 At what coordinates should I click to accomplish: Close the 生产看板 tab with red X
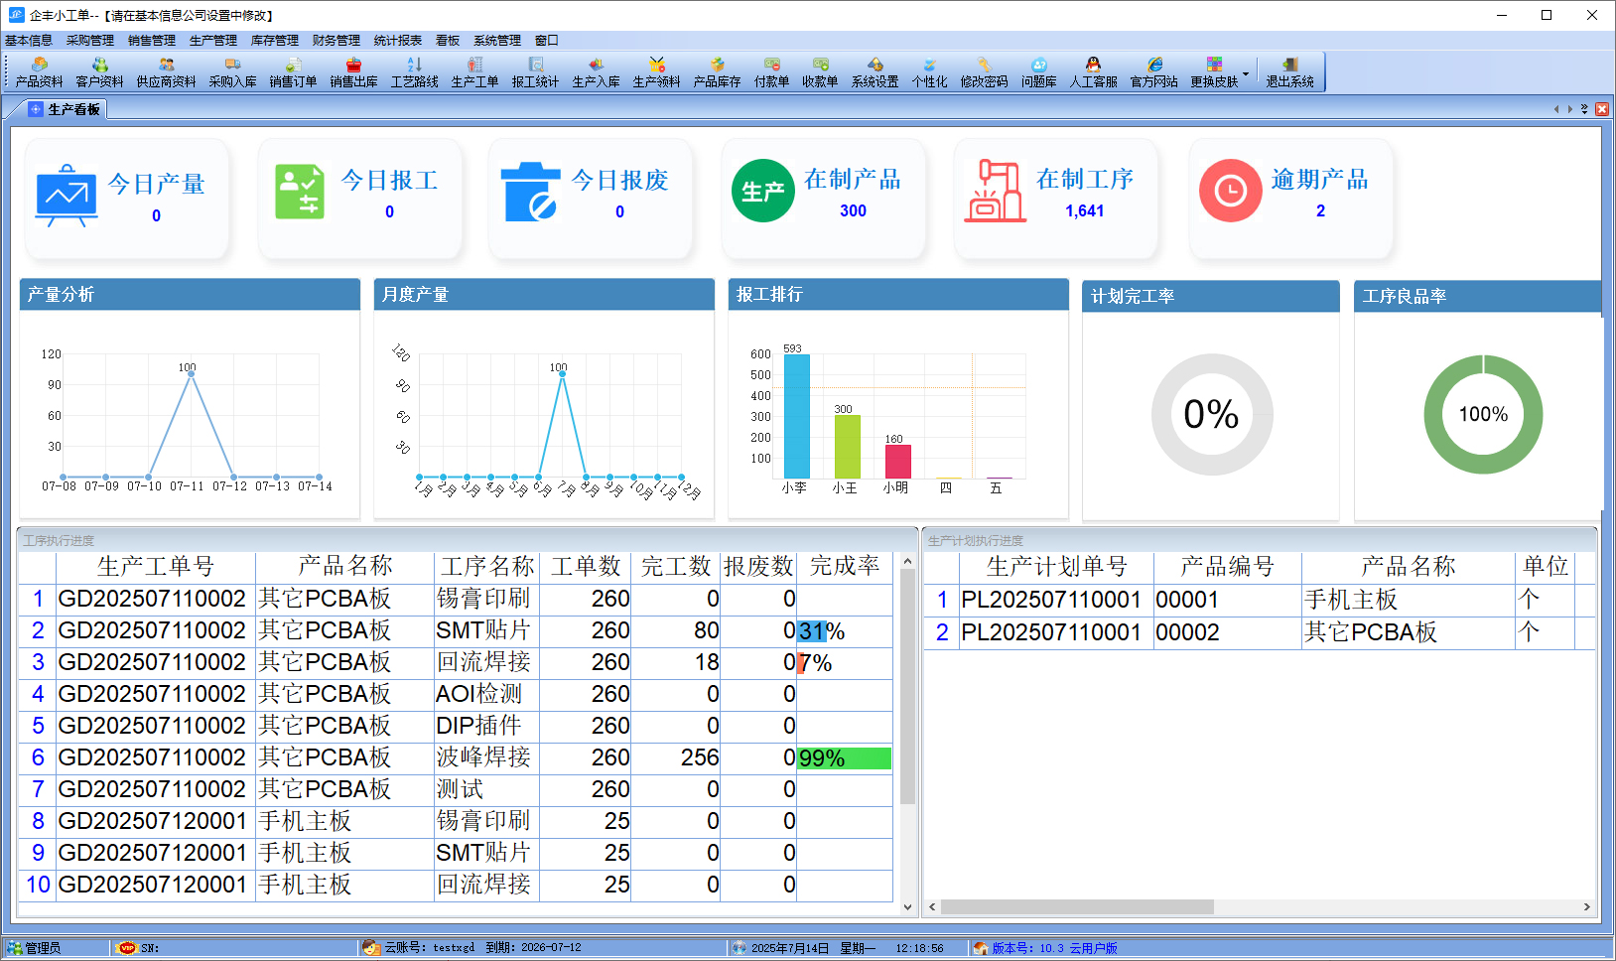[1602, 109]
